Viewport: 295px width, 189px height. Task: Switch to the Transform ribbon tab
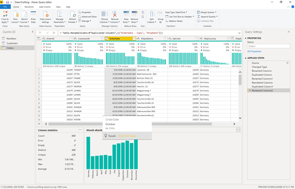tap(29, 7)
